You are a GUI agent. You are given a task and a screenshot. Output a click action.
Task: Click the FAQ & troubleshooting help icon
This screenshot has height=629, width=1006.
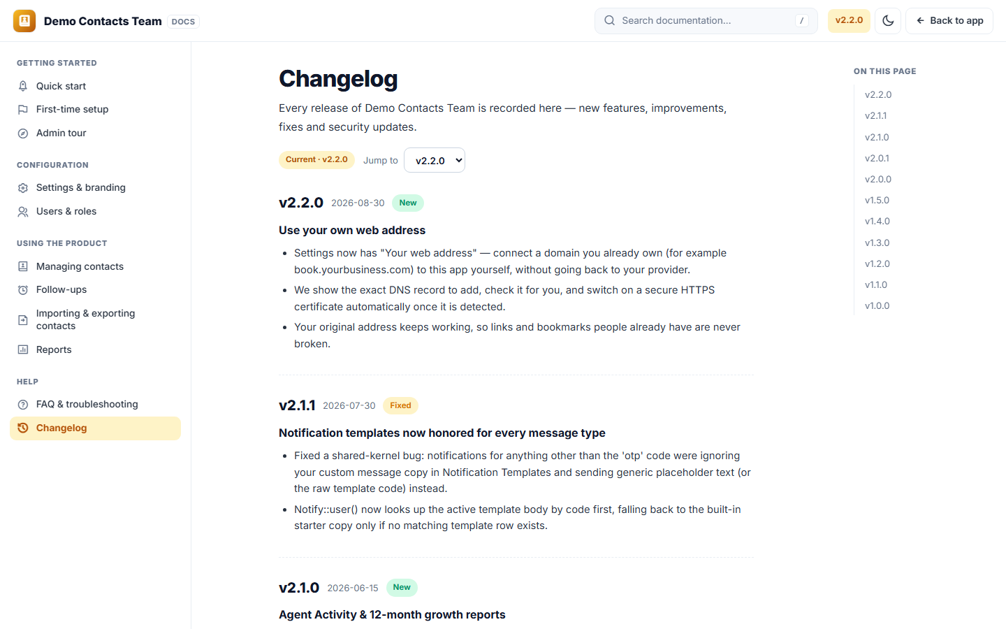coord(23,405)
